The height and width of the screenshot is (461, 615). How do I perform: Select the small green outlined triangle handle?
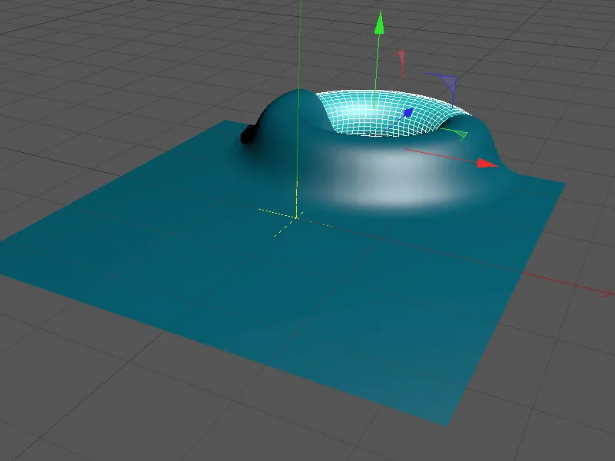click(462, 135)
